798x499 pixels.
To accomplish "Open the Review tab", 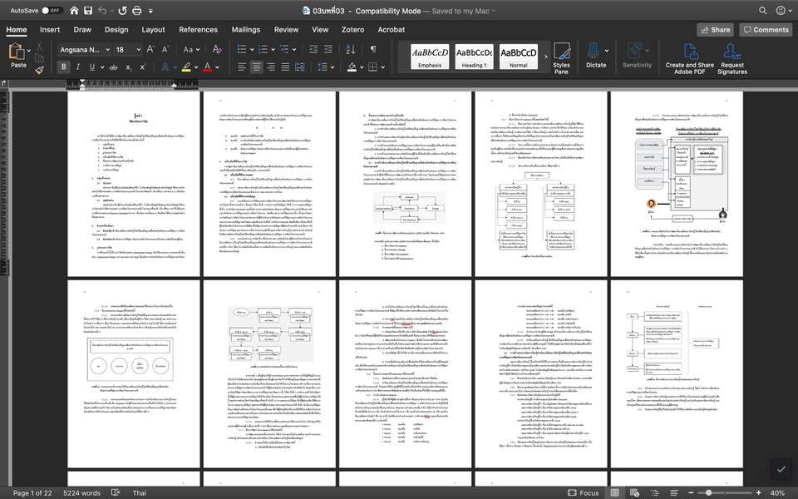I will (286, 30).
